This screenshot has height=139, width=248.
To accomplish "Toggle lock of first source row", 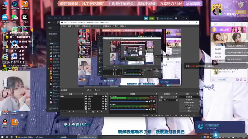I will coord(106,96).
